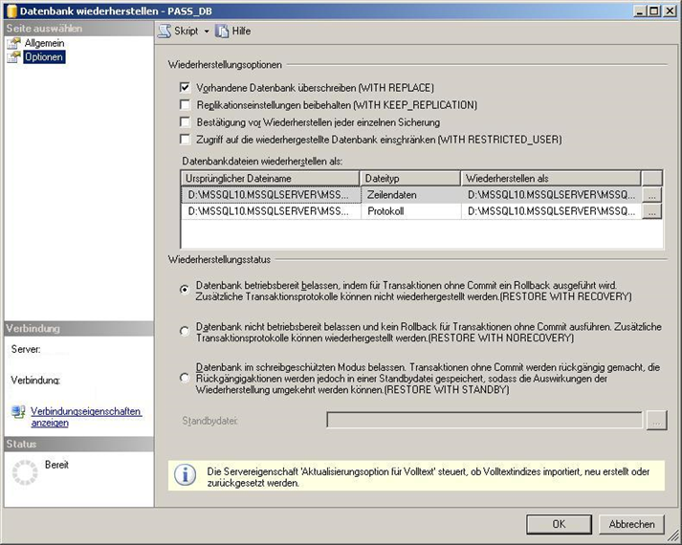
Task: Click browse button for Zeilendaten file row
Action: pyautogui.click(x=651, y=194)
